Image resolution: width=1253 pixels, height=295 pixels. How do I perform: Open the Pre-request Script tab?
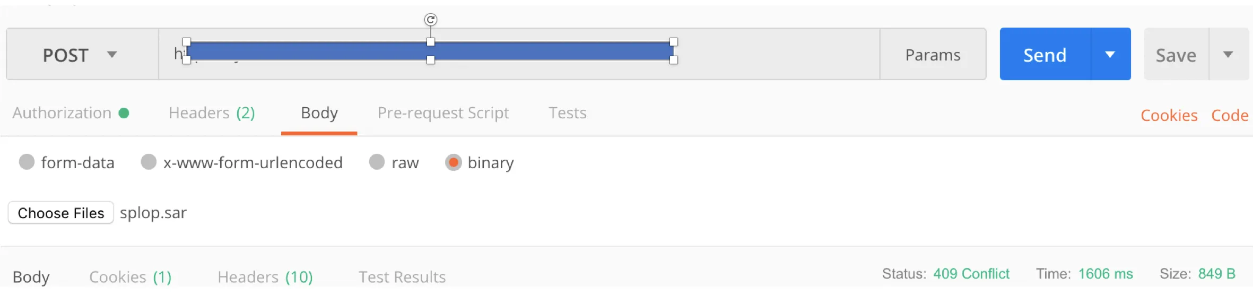pyautogui.click(x=443, y=113)
